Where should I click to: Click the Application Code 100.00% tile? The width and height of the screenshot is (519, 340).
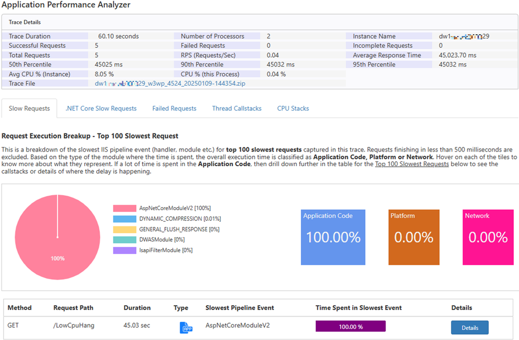pyautogui.click(x=333, y=237)
